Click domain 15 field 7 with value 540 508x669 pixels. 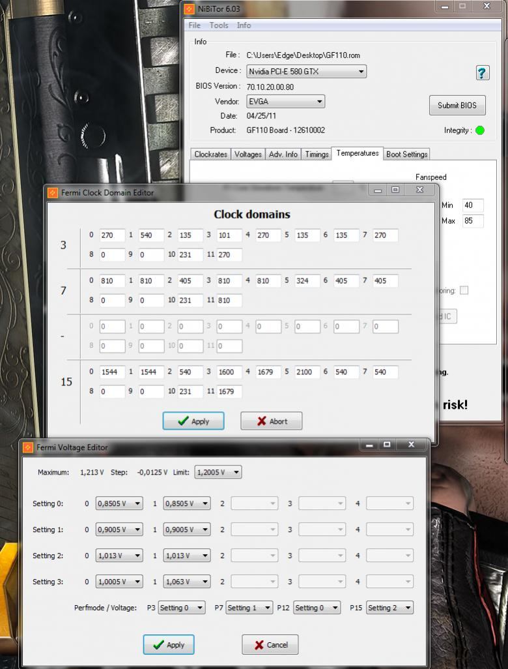(x=386, y=372)
